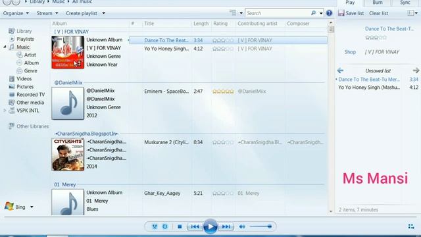Turn shuffle on in playback controls

(155, 226)
